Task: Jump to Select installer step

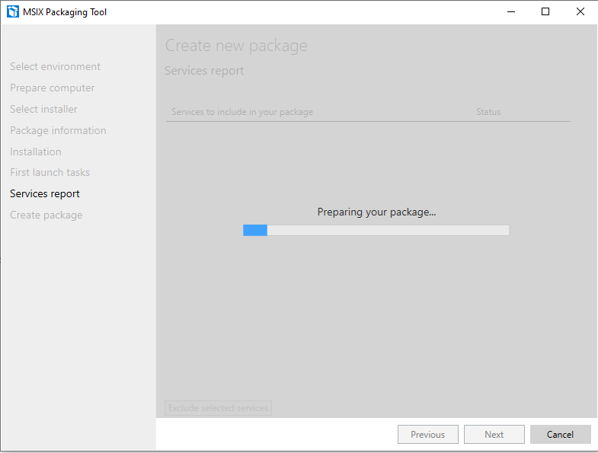Action: (x=43, y=110)
